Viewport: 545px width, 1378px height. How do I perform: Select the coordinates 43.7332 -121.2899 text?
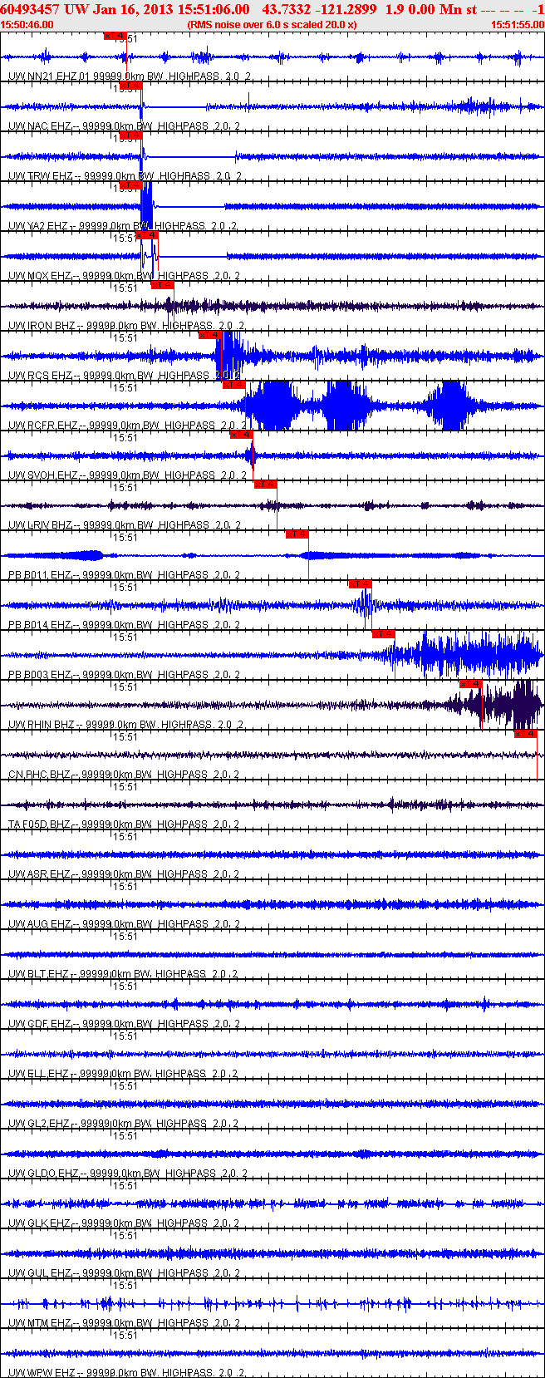319,9
